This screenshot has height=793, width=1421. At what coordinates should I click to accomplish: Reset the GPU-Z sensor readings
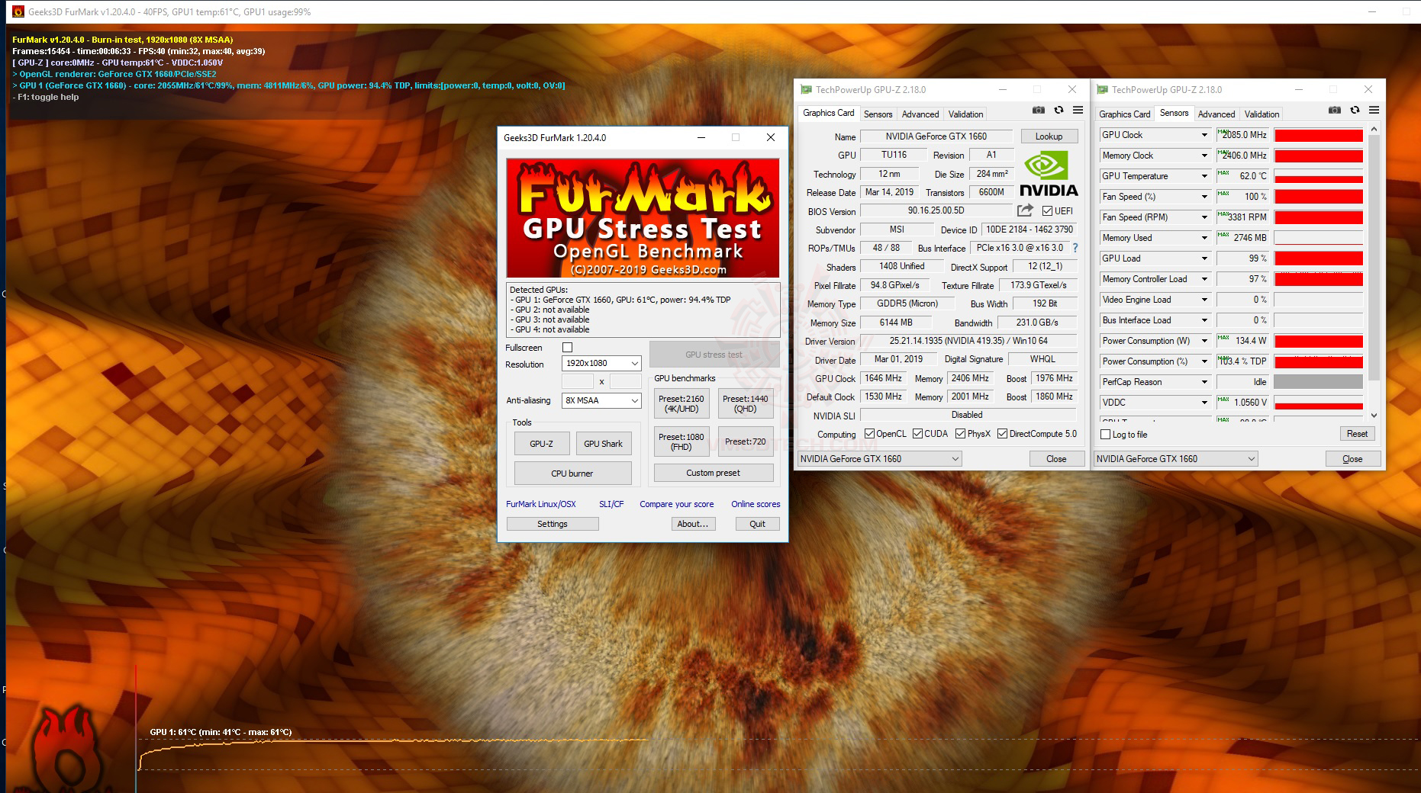click(x=1357, y=434)
